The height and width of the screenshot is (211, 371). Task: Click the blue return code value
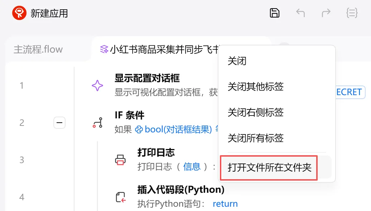[x=225, y=204]
